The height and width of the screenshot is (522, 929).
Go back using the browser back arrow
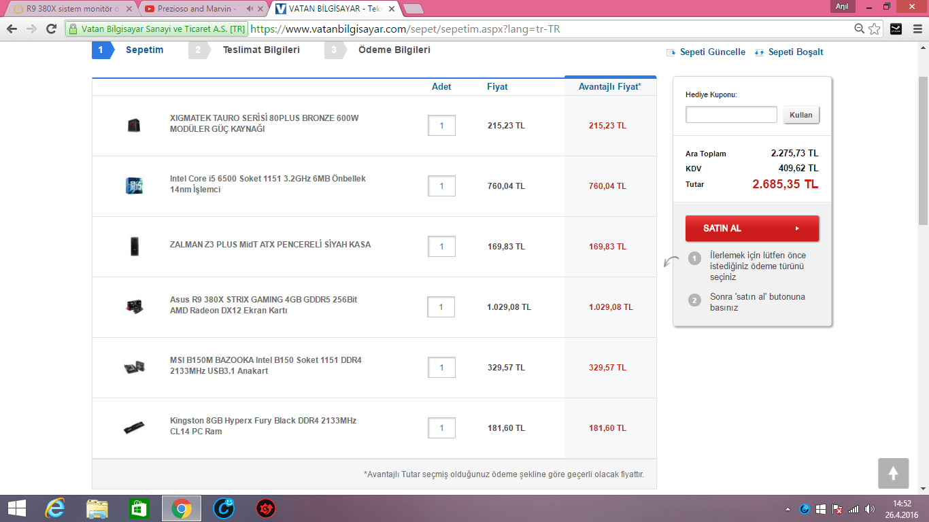(x=12, y=29)
